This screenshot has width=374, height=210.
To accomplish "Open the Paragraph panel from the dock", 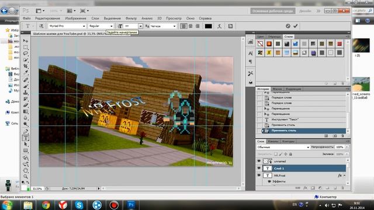I will (250, 61).
